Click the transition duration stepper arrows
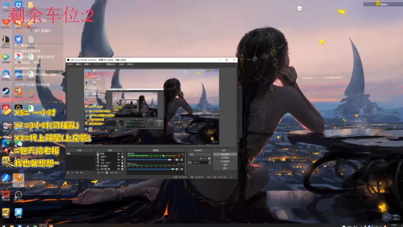The image size is (403, 227). [x=210, y=162]
